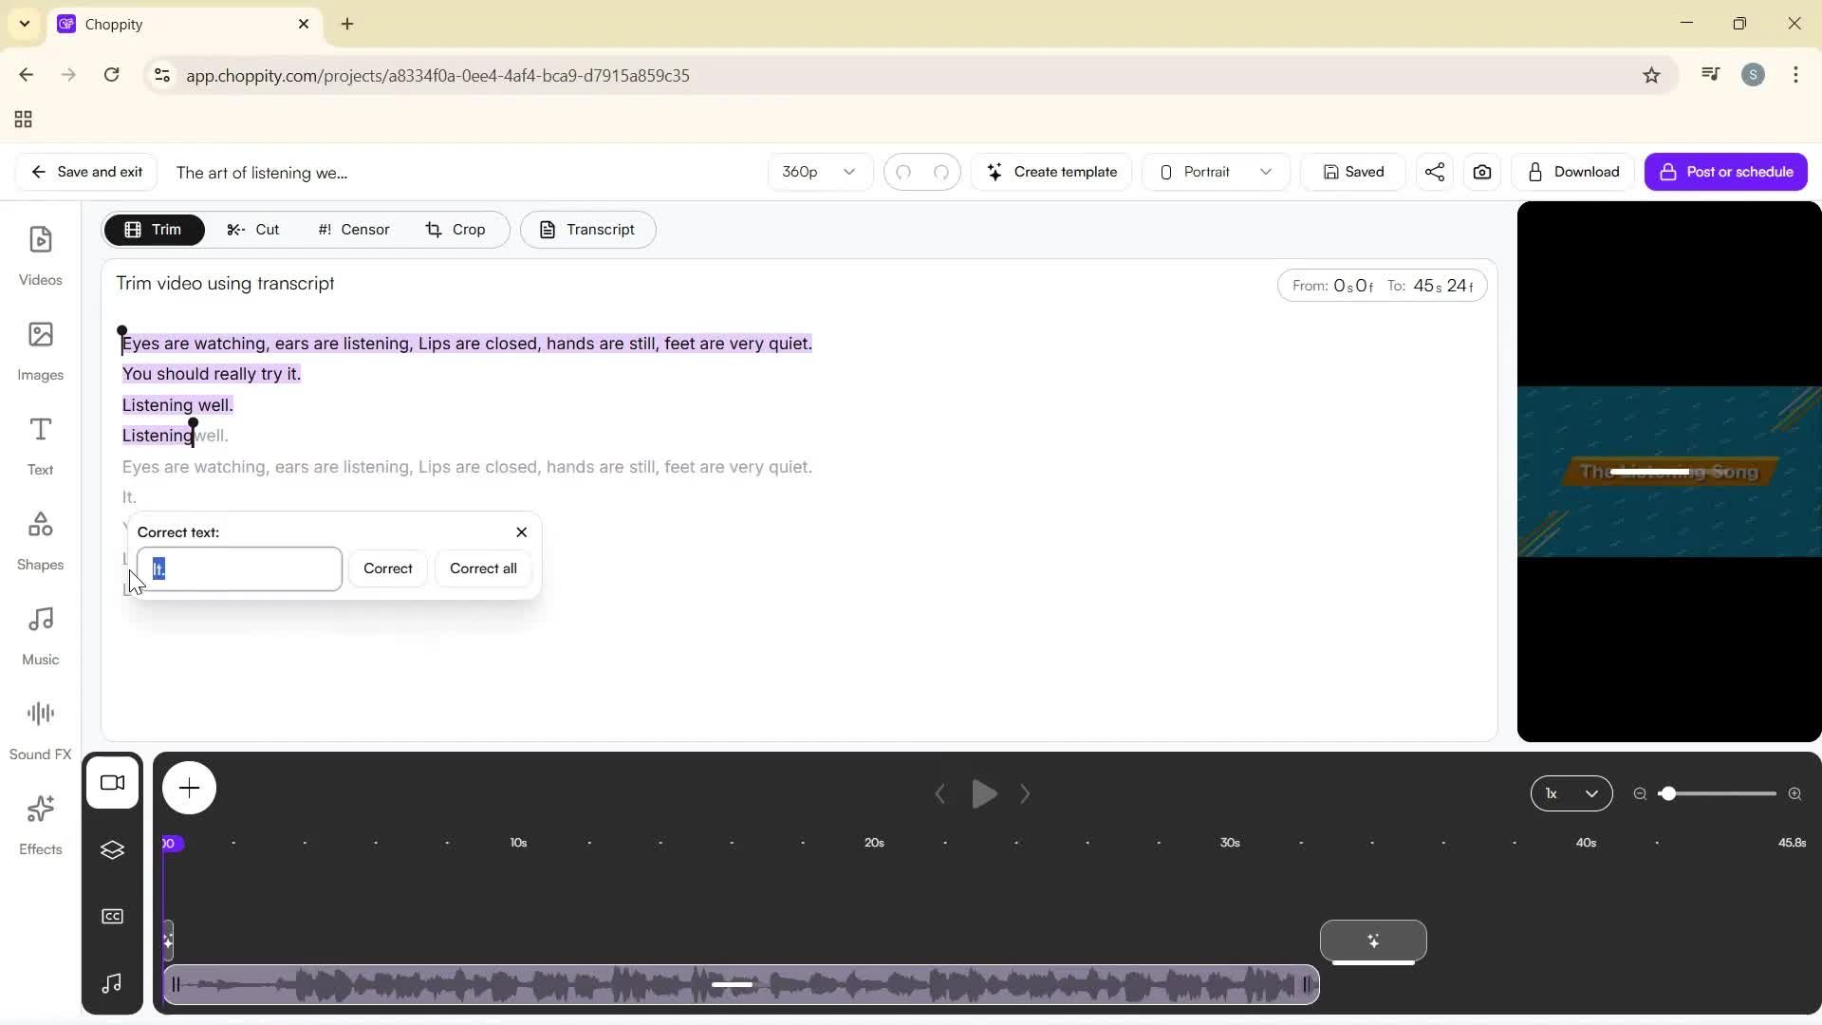Open the 360p resolution dropdown
The image size is (1822, 1025).
point(819,172)
